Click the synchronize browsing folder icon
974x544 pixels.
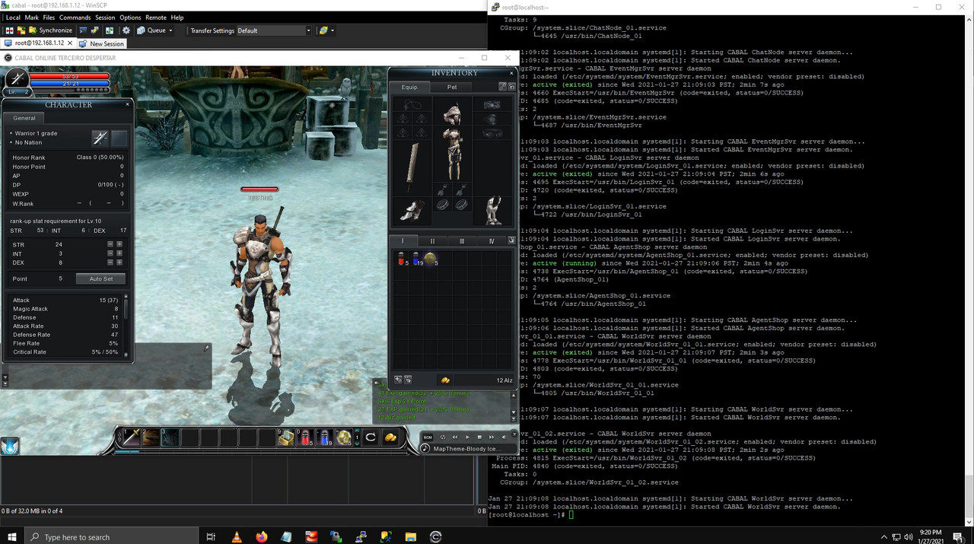tap(21, 30)
